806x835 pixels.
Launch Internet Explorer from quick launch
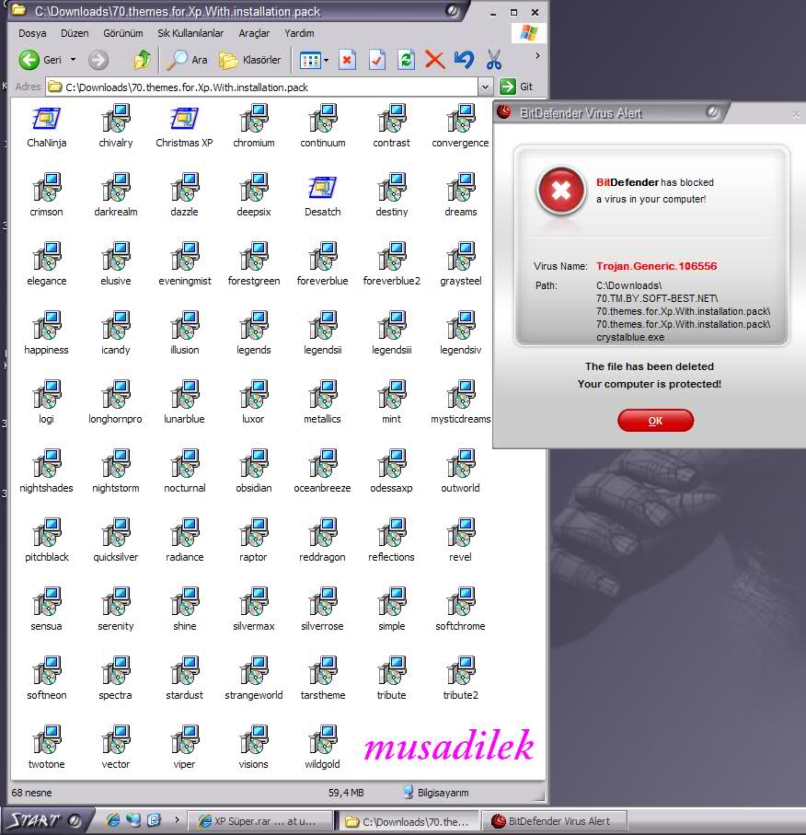pos(113,820)
